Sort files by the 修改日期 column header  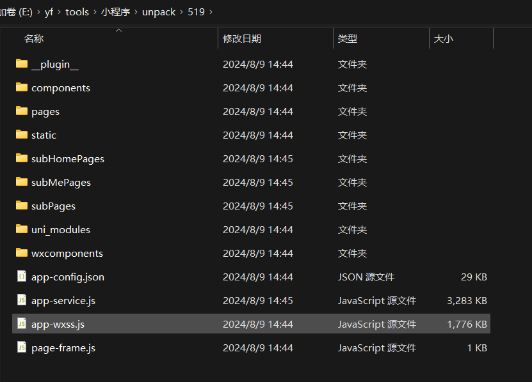point(242,38)
